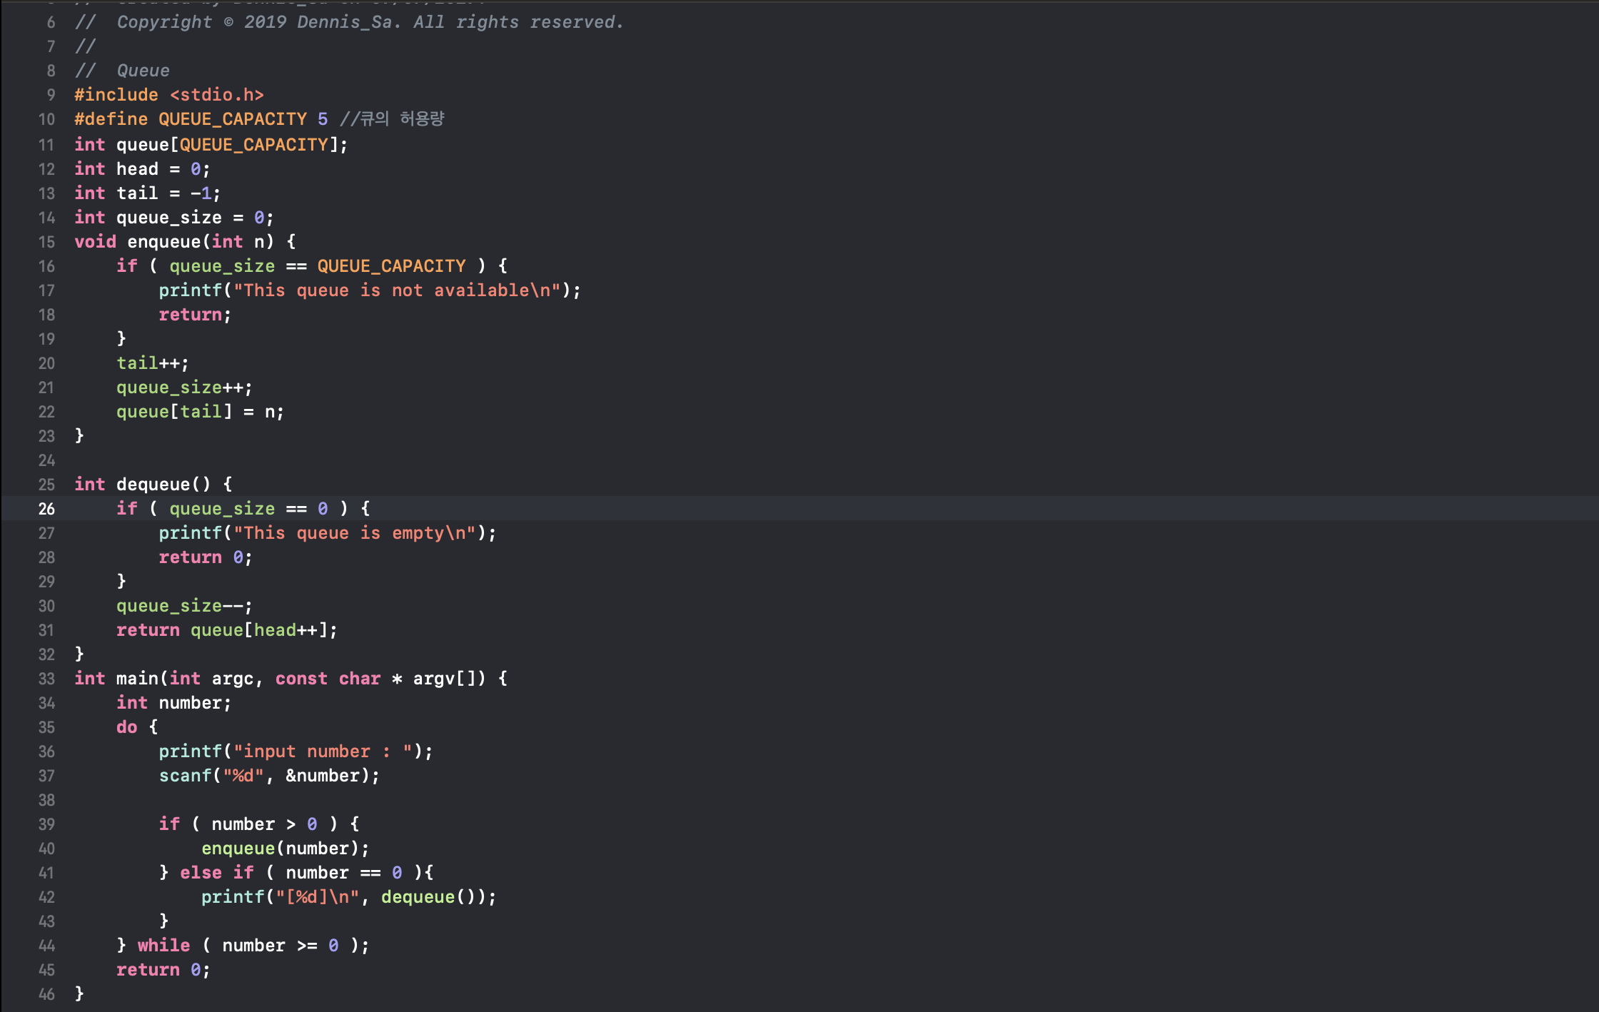The height and width of the screenshot is (1012, 1599).
Task: Place cursor on tail++ statement
Action: [x=152, y=363]
